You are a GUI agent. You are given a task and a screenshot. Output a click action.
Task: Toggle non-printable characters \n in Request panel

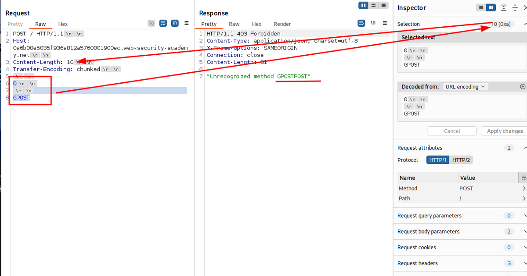(x=175, y=23)
